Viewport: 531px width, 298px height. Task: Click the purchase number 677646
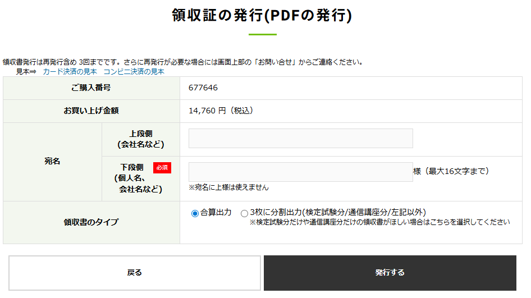pos(203,88)
